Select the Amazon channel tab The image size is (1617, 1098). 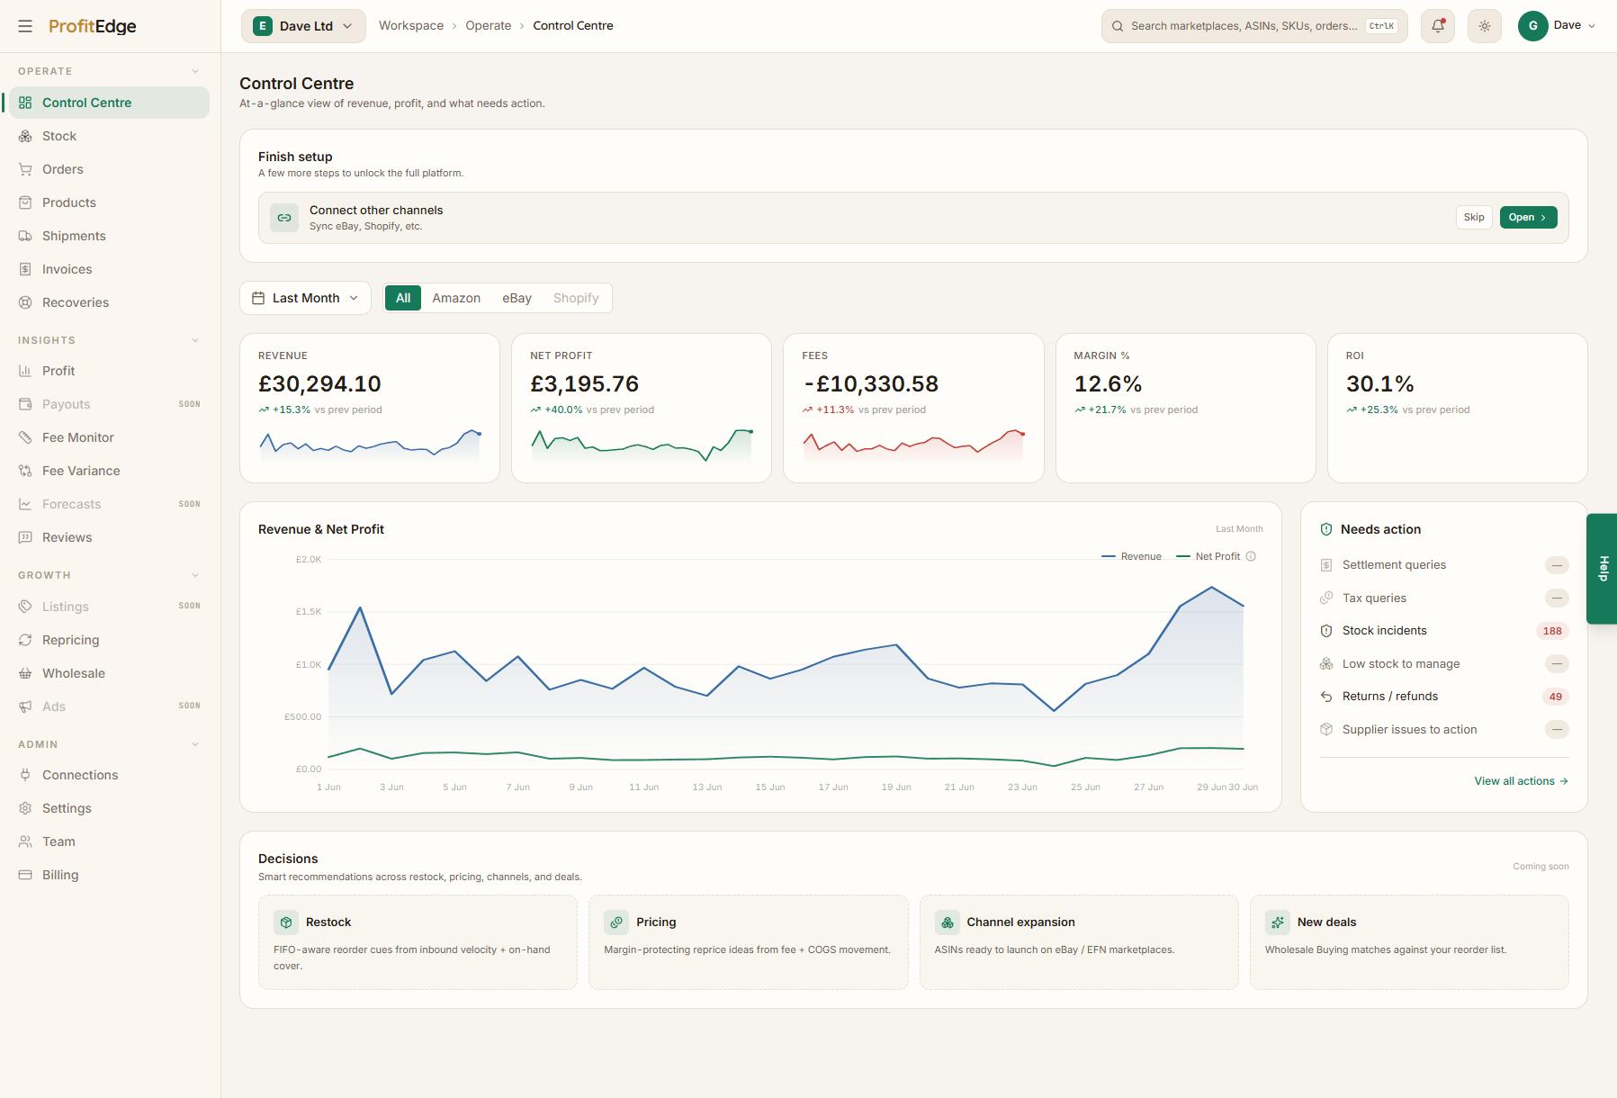click(456, 298)
